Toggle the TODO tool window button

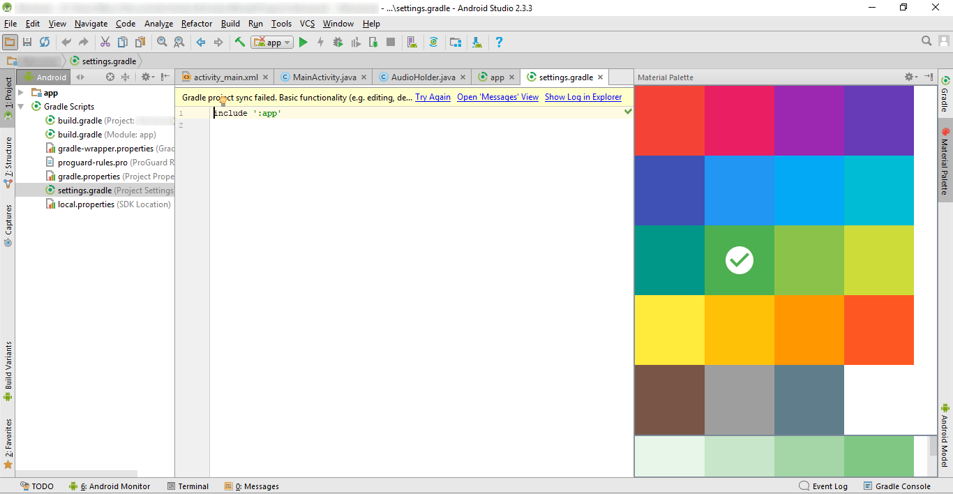pos(37,486)
